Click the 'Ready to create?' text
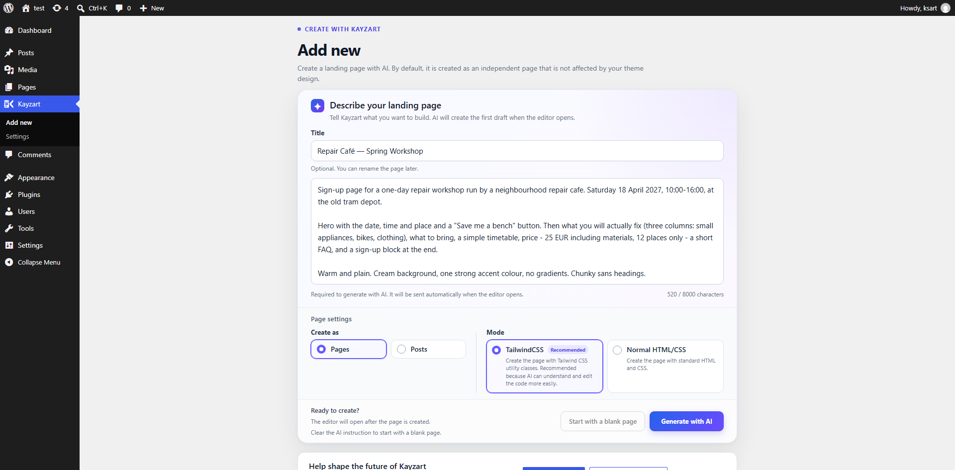The height and width of the screenshot is (470, 955). [x=335, y=411]
